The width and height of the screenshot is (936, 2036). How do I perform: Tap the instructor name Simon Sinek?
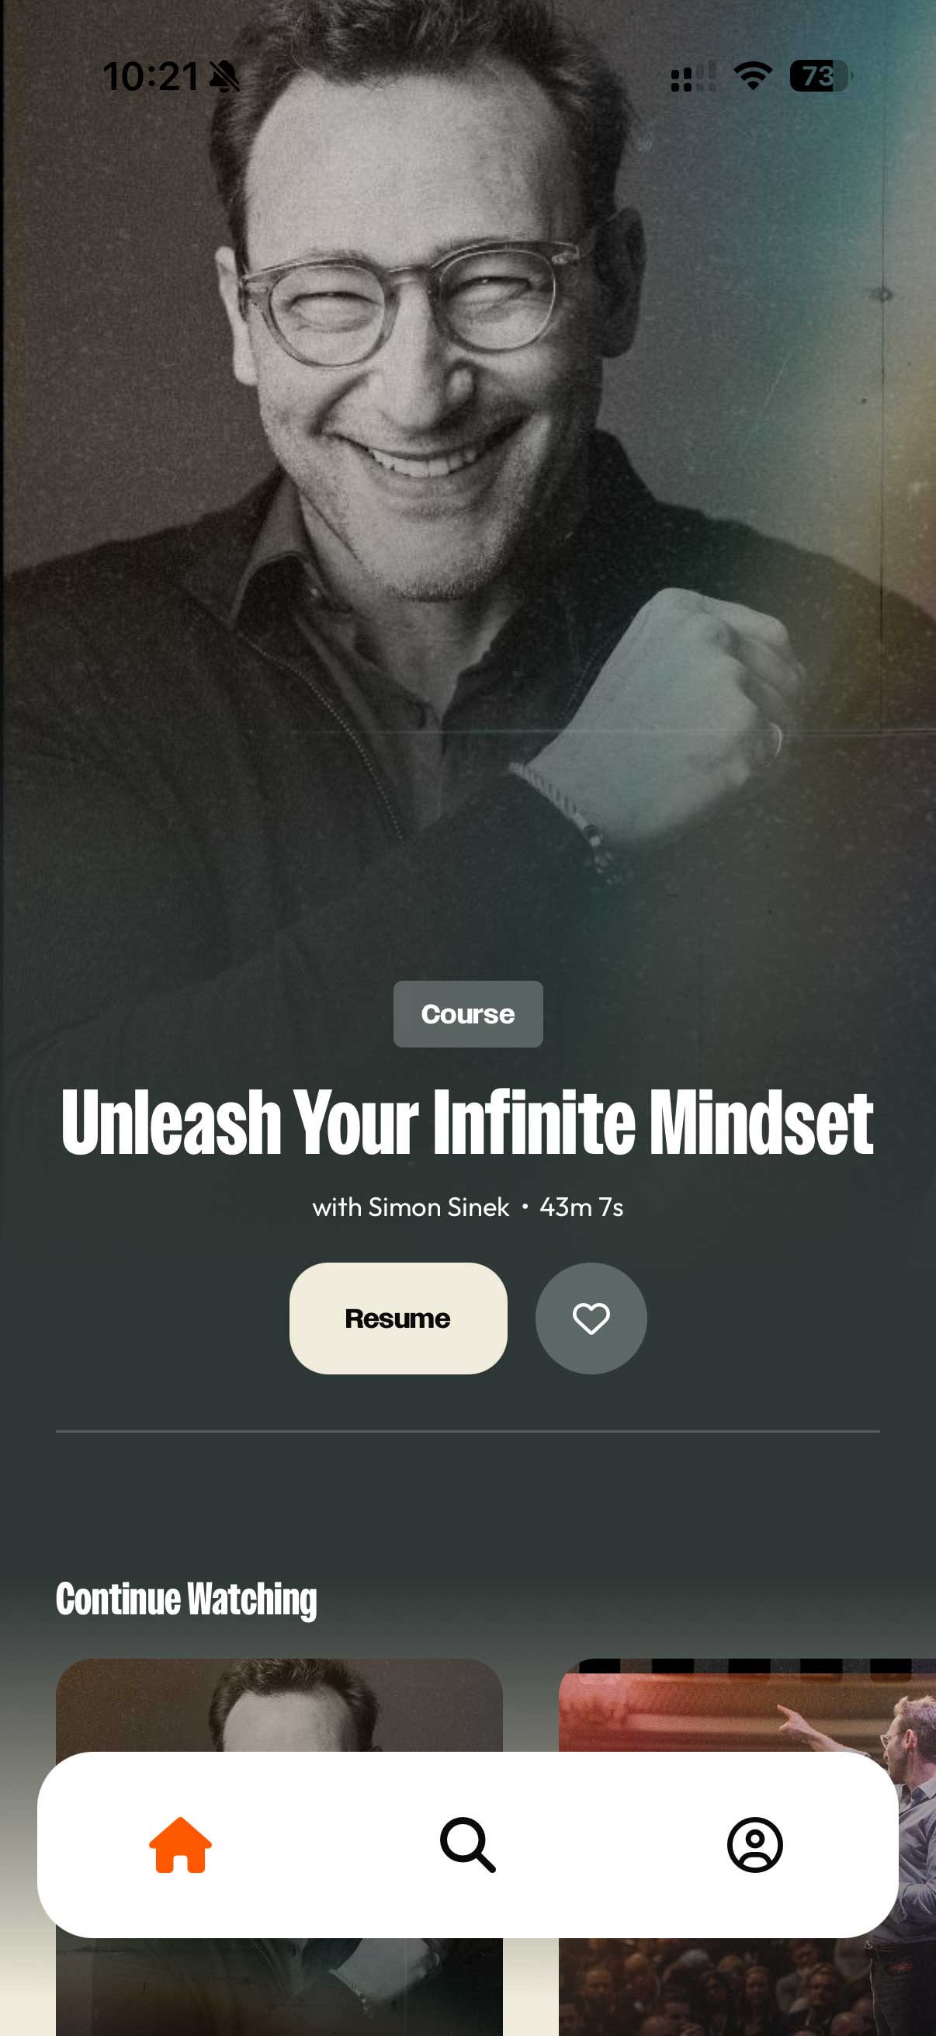[x=439, y=1207]
